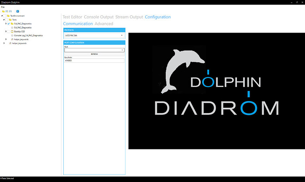Image resolution: width=305 pixels, height=182 pixels.
Task: Tick the TestEnvironment checkbox
Action: 5,16
